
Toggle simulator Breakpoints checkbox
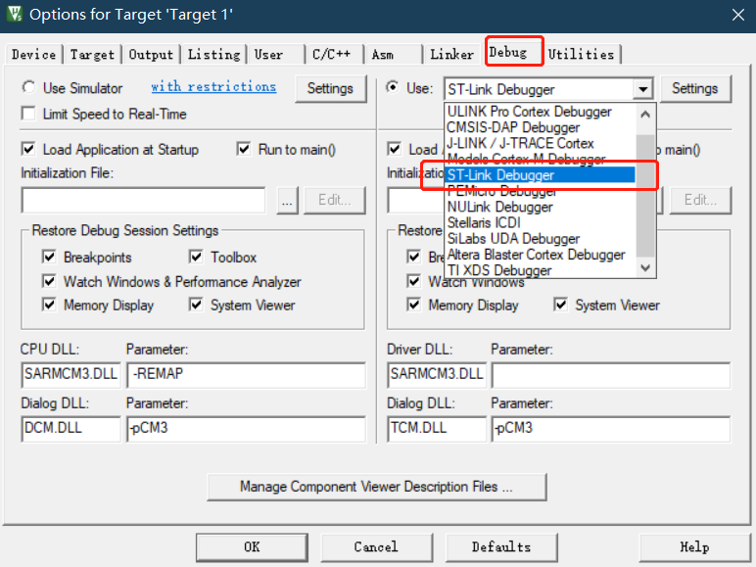tap(49, 257)
